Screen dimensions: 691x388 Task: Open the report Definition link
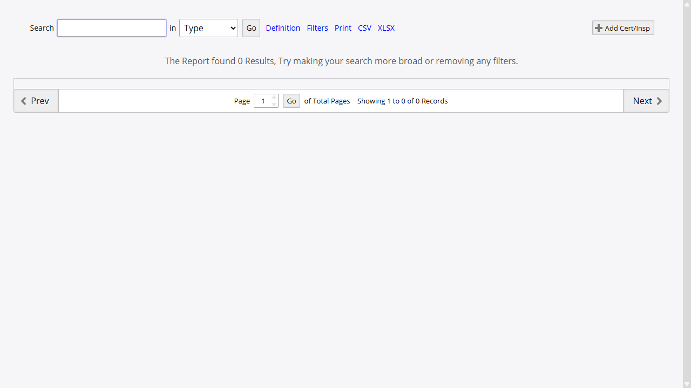pos(283,28)
